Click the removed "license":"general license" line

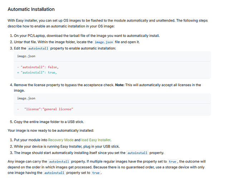[48, 109]
